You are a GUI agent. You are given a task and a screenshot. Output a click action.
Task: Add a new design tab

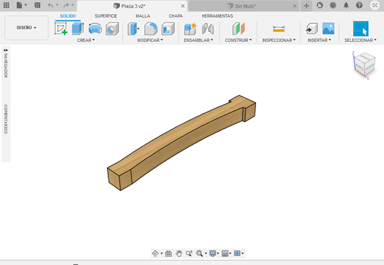click(306, 5)
